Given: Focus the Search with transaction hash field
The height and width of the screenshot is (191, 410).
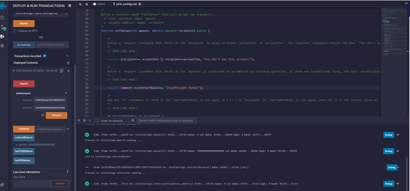Looking at the screenshot, I should click(167, 120).
